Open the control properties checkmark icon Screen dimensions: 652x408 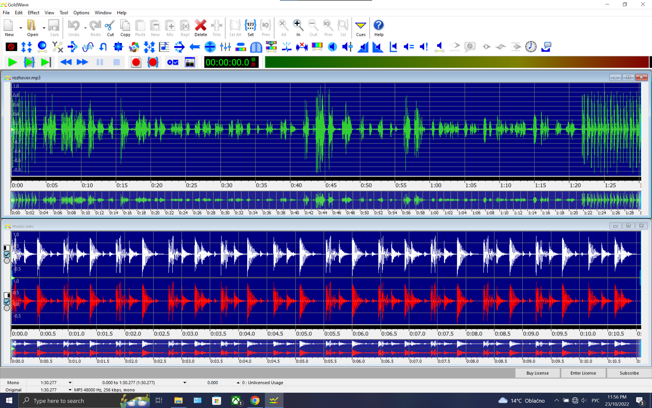coord(173,62)
